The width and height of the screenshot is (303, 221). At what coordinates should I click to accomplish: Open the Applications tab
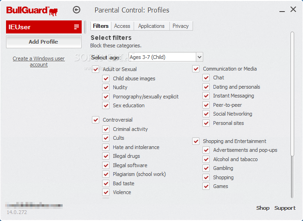(x=151, y=26)
